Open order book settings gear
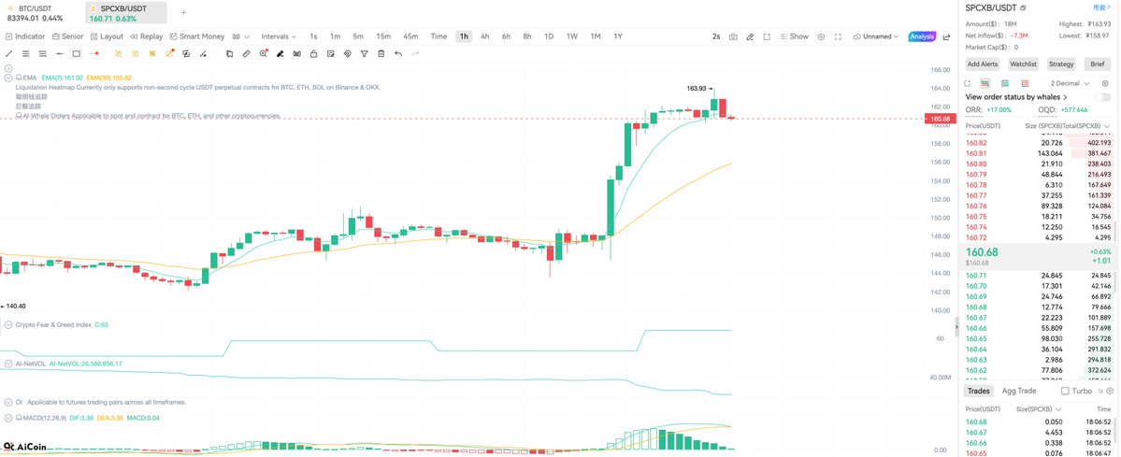Viewport: 1121px width, 457px height. pos(1104,84)
